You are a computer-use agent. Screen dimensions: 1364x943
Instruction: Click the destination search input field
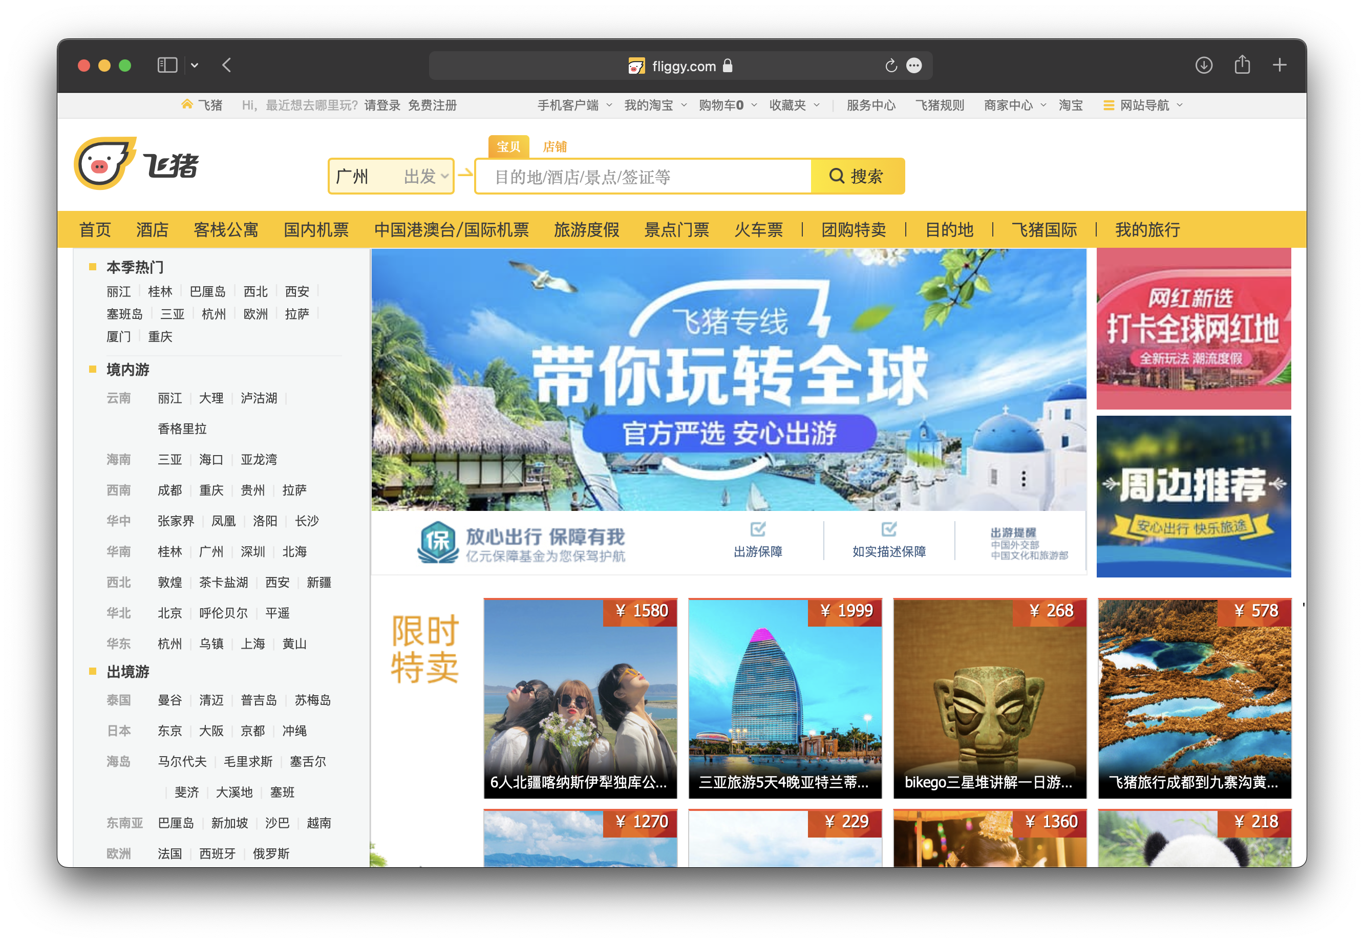[643, 176]
